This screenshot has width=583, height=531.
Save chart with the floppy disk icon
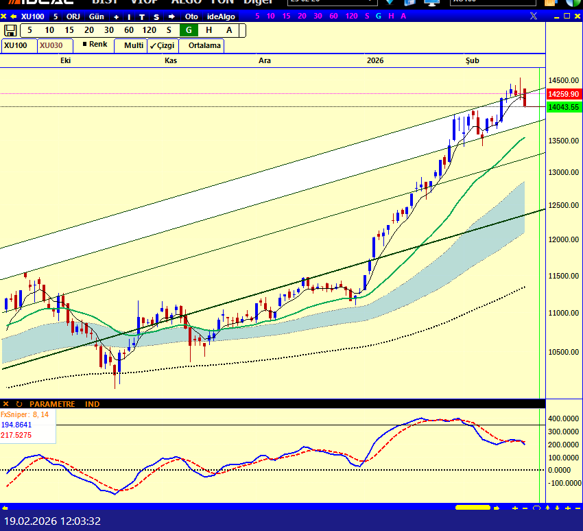point(10,30)
